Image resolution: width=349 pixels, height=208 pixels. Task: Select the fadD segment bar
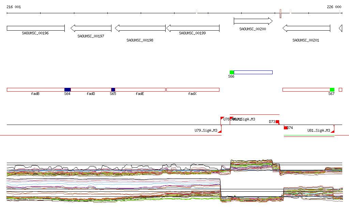tap(91, 90)
